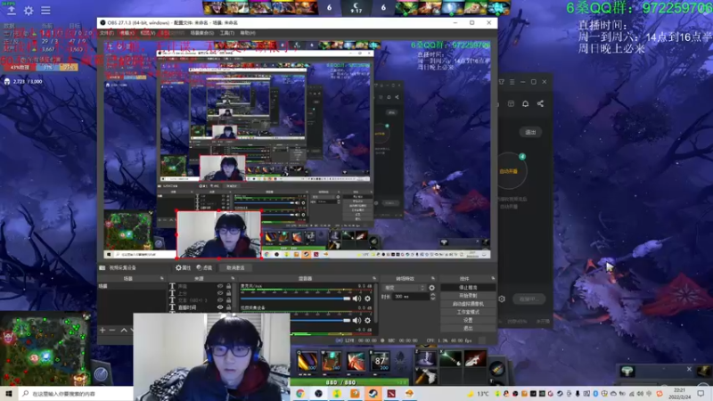Open the 工具(T) menu in OBS
Image resolution: width=713 pixels, height=401 pixels.
pos(226,33)
